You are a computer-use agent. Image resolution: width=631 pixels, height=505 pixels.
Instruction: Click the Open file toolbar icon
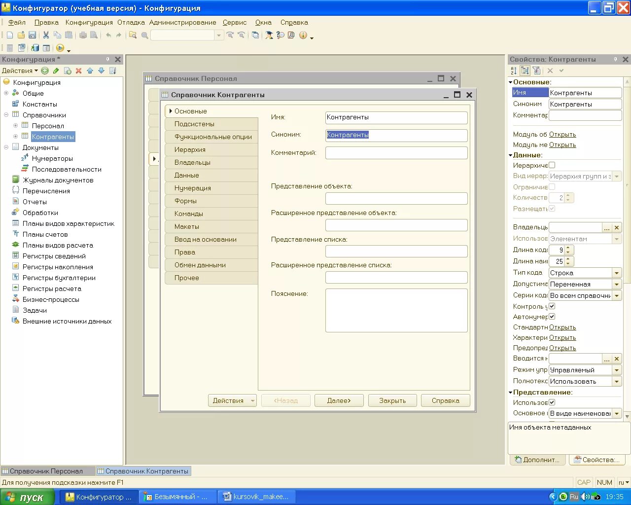point(21,35)
